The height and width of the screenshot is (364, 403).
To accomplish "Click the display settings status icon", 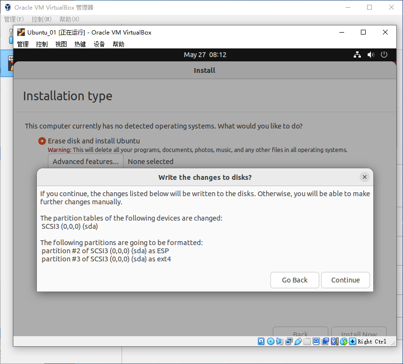I will [316, 341].
